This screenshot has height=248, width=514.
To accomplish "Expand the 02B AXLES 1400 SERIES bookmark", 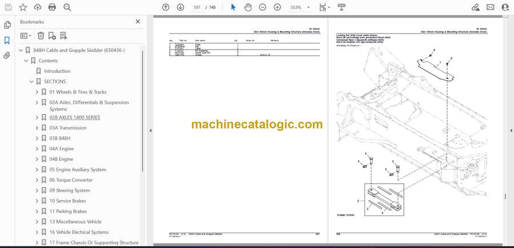I will [x=37, y=117].
